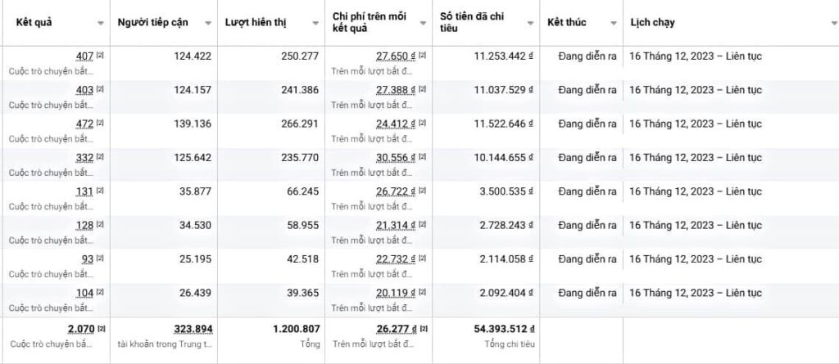Click footnote marker beside 30.556 đ cost
The width and height of the screenshot is (839, 364).
[423, 156]
